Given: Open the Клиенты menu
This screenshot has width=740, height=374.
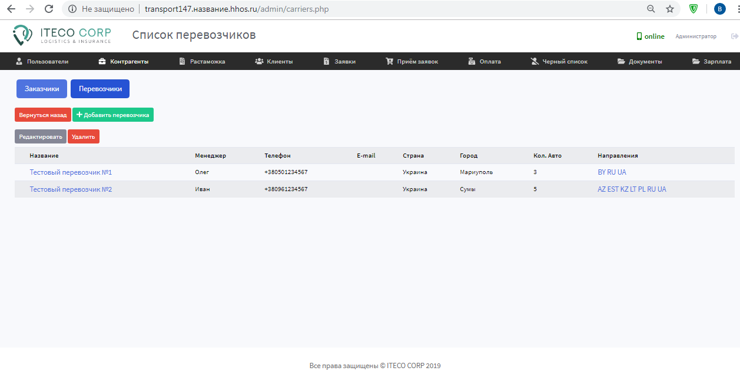Looking at the screenshot, I should click(274, 61).
